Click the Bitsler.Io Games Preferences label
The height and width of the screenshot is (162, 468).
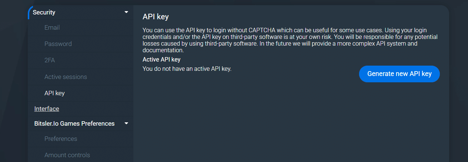[x=74, y=123]
